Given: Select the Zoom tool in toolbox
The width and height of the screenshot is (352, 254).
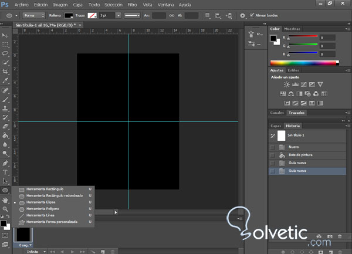Looking at the screenshot, I should (5, 208).
